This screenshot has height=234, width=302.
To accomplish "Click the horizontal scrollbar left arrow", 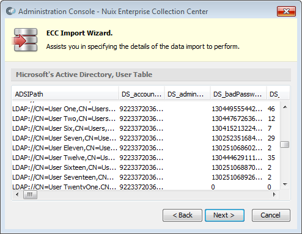I will click(17, 194).
